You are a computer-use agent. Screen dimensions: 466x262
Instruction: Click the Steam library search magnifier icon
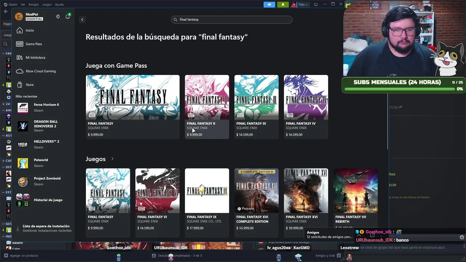(x=5, y=44)
